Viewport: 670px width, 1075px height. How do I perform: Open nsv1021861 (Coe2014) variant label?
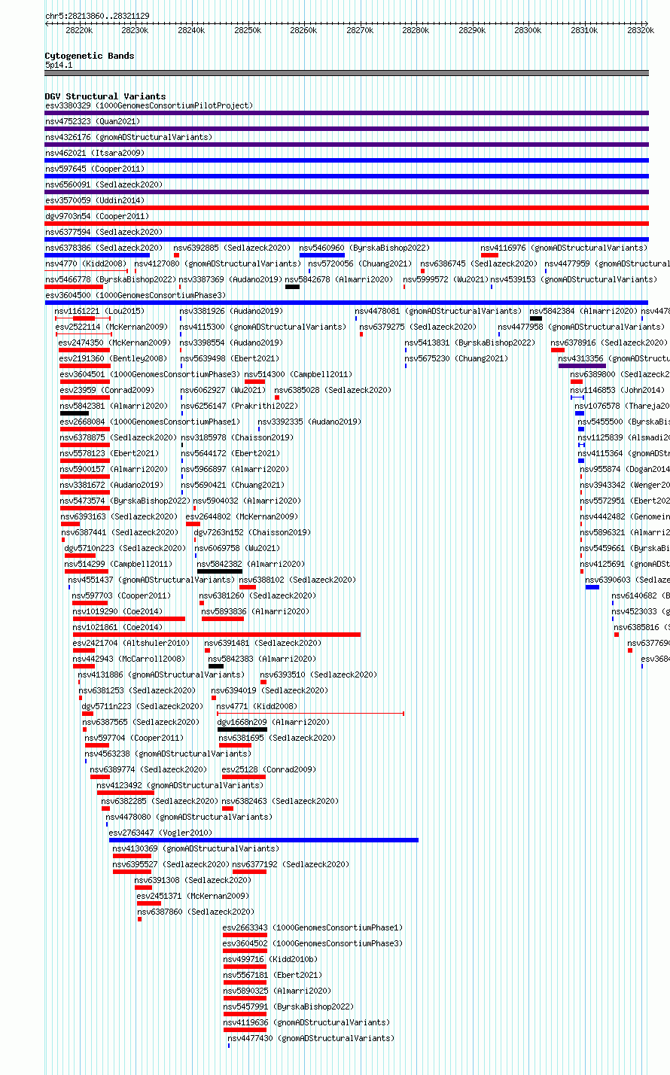tap(117, 627)
